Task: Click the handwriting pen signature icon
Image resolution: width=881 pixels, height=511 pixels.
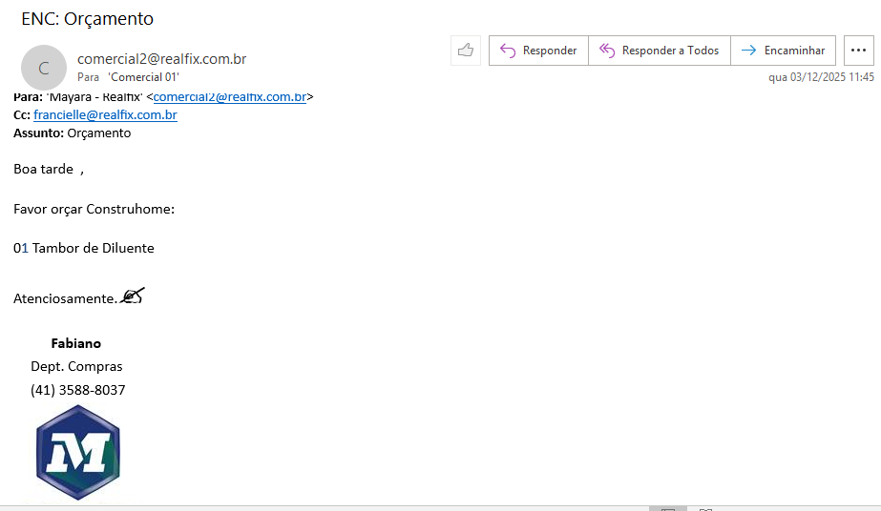Action: point(133,296)
